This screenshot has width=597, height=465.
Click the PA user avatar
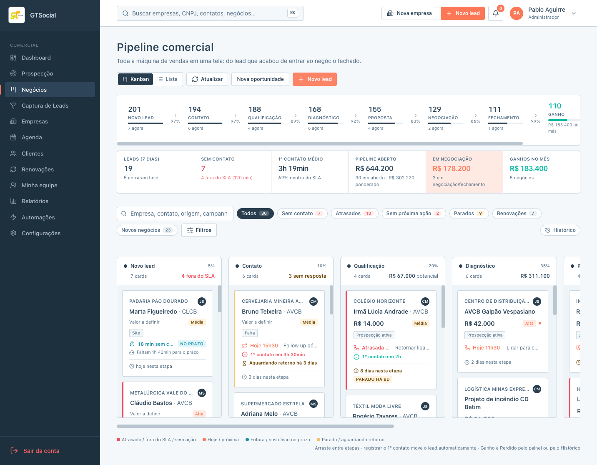pos(517,13)
